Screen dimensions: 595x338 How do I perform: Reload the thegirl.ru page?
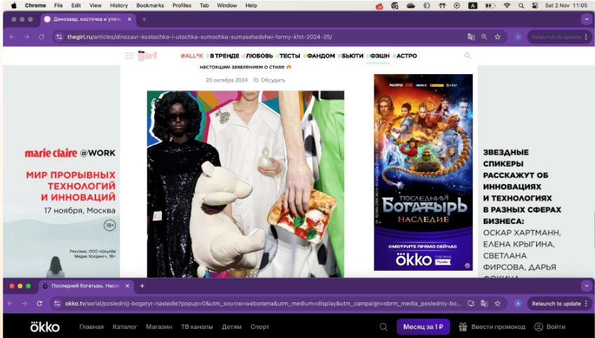pos(41,37)
